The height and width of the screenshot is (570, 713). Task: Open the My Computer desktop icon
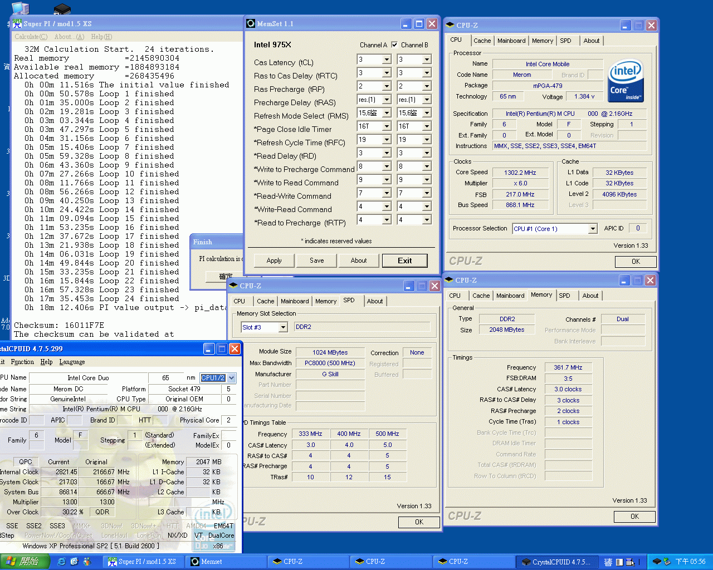click(20, 8)
